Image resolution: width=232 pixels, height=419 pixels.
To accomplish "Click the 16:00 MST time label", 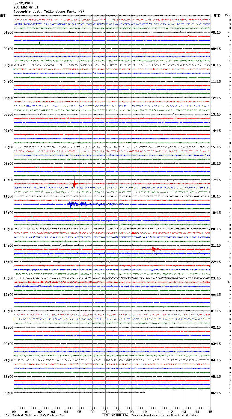I will coord(8,278).
